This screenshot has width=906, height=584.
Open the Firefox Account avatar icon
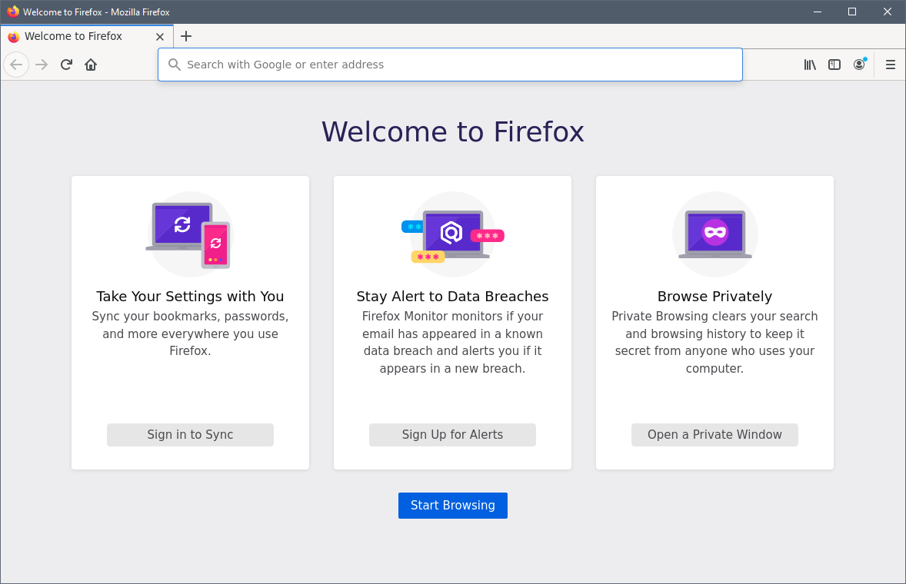pyautogui.click(x=860, y=64)
